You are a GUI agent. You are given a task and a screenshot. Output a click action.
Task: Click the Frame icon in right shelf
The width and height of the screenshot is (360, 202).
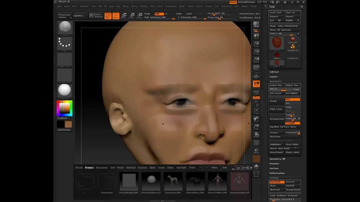[x=256, y=111]
